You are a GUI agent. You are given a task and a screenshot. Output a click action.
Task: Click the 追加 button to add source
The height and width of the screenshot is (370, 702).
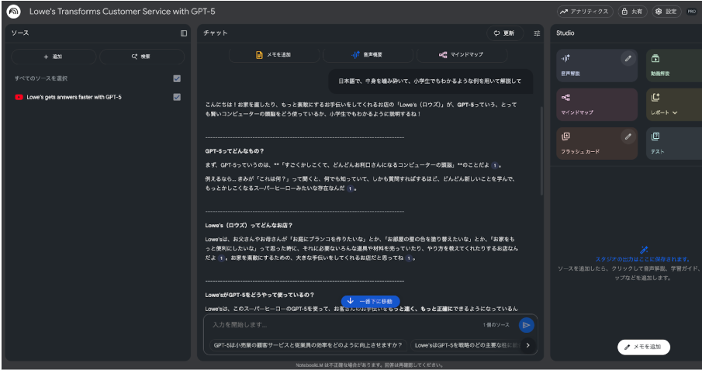54,57
